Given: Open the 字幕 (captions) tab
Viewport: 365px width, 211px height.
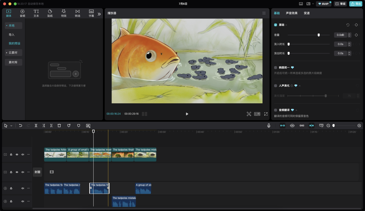Looking at the screenshot, I should (x=91, y=13).
